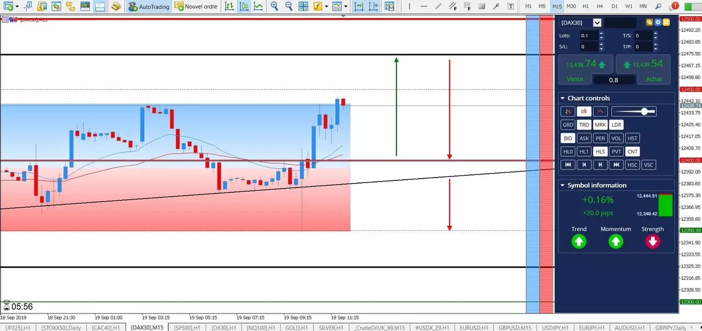Open the EURUSD,H1 chart tab

pyautogui.click(x=474, y=327)
